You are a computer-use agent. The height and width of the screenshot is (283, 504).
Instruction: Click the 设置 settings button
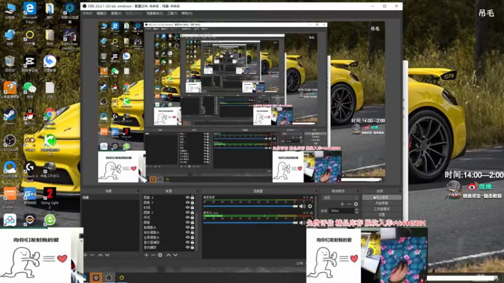382,214
